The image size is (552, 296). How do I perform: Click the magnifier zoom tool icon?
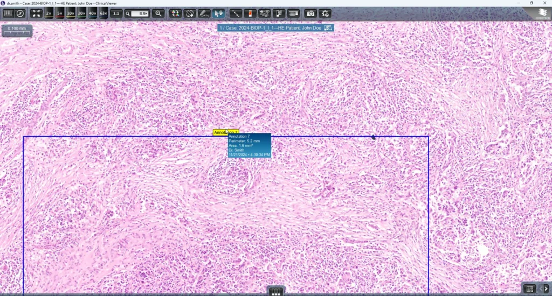point(158,13)
